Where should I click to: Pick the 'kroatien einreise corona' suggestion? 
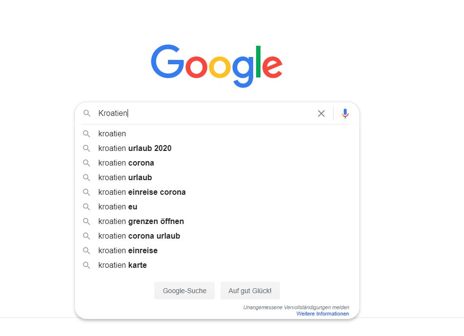[x=217, y=192]
